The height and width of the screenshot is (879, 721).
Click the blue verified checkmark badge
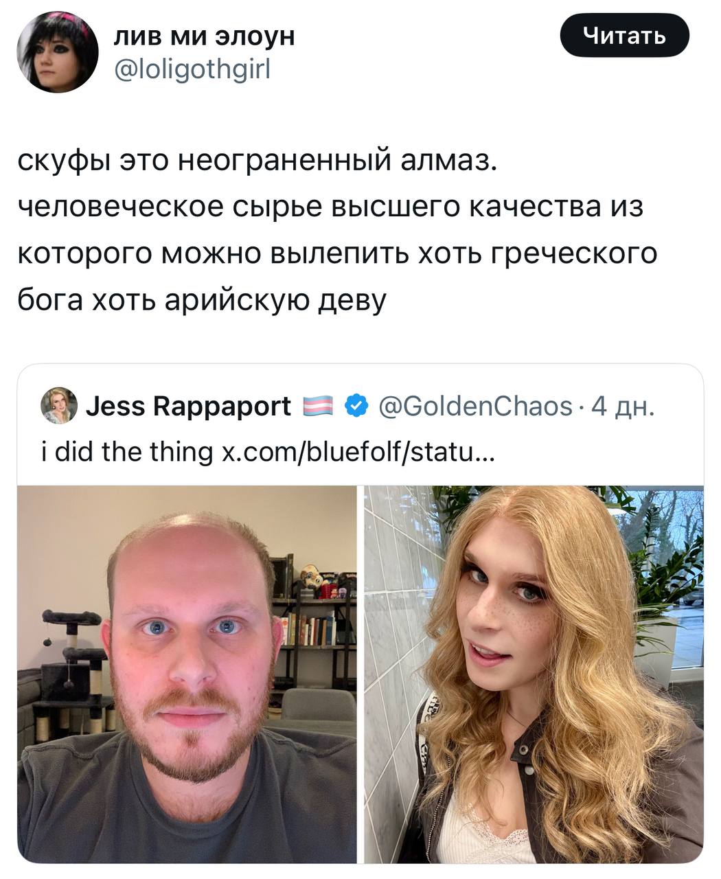click(x=354, y=406)
